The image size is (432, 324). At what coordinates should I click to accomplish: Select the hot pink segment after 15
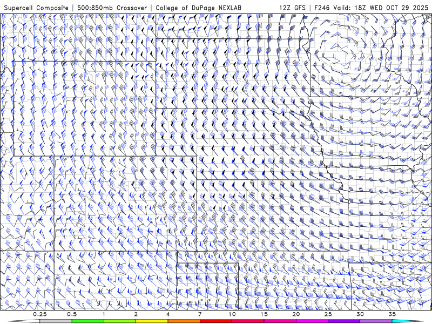(x=280, y=321)
